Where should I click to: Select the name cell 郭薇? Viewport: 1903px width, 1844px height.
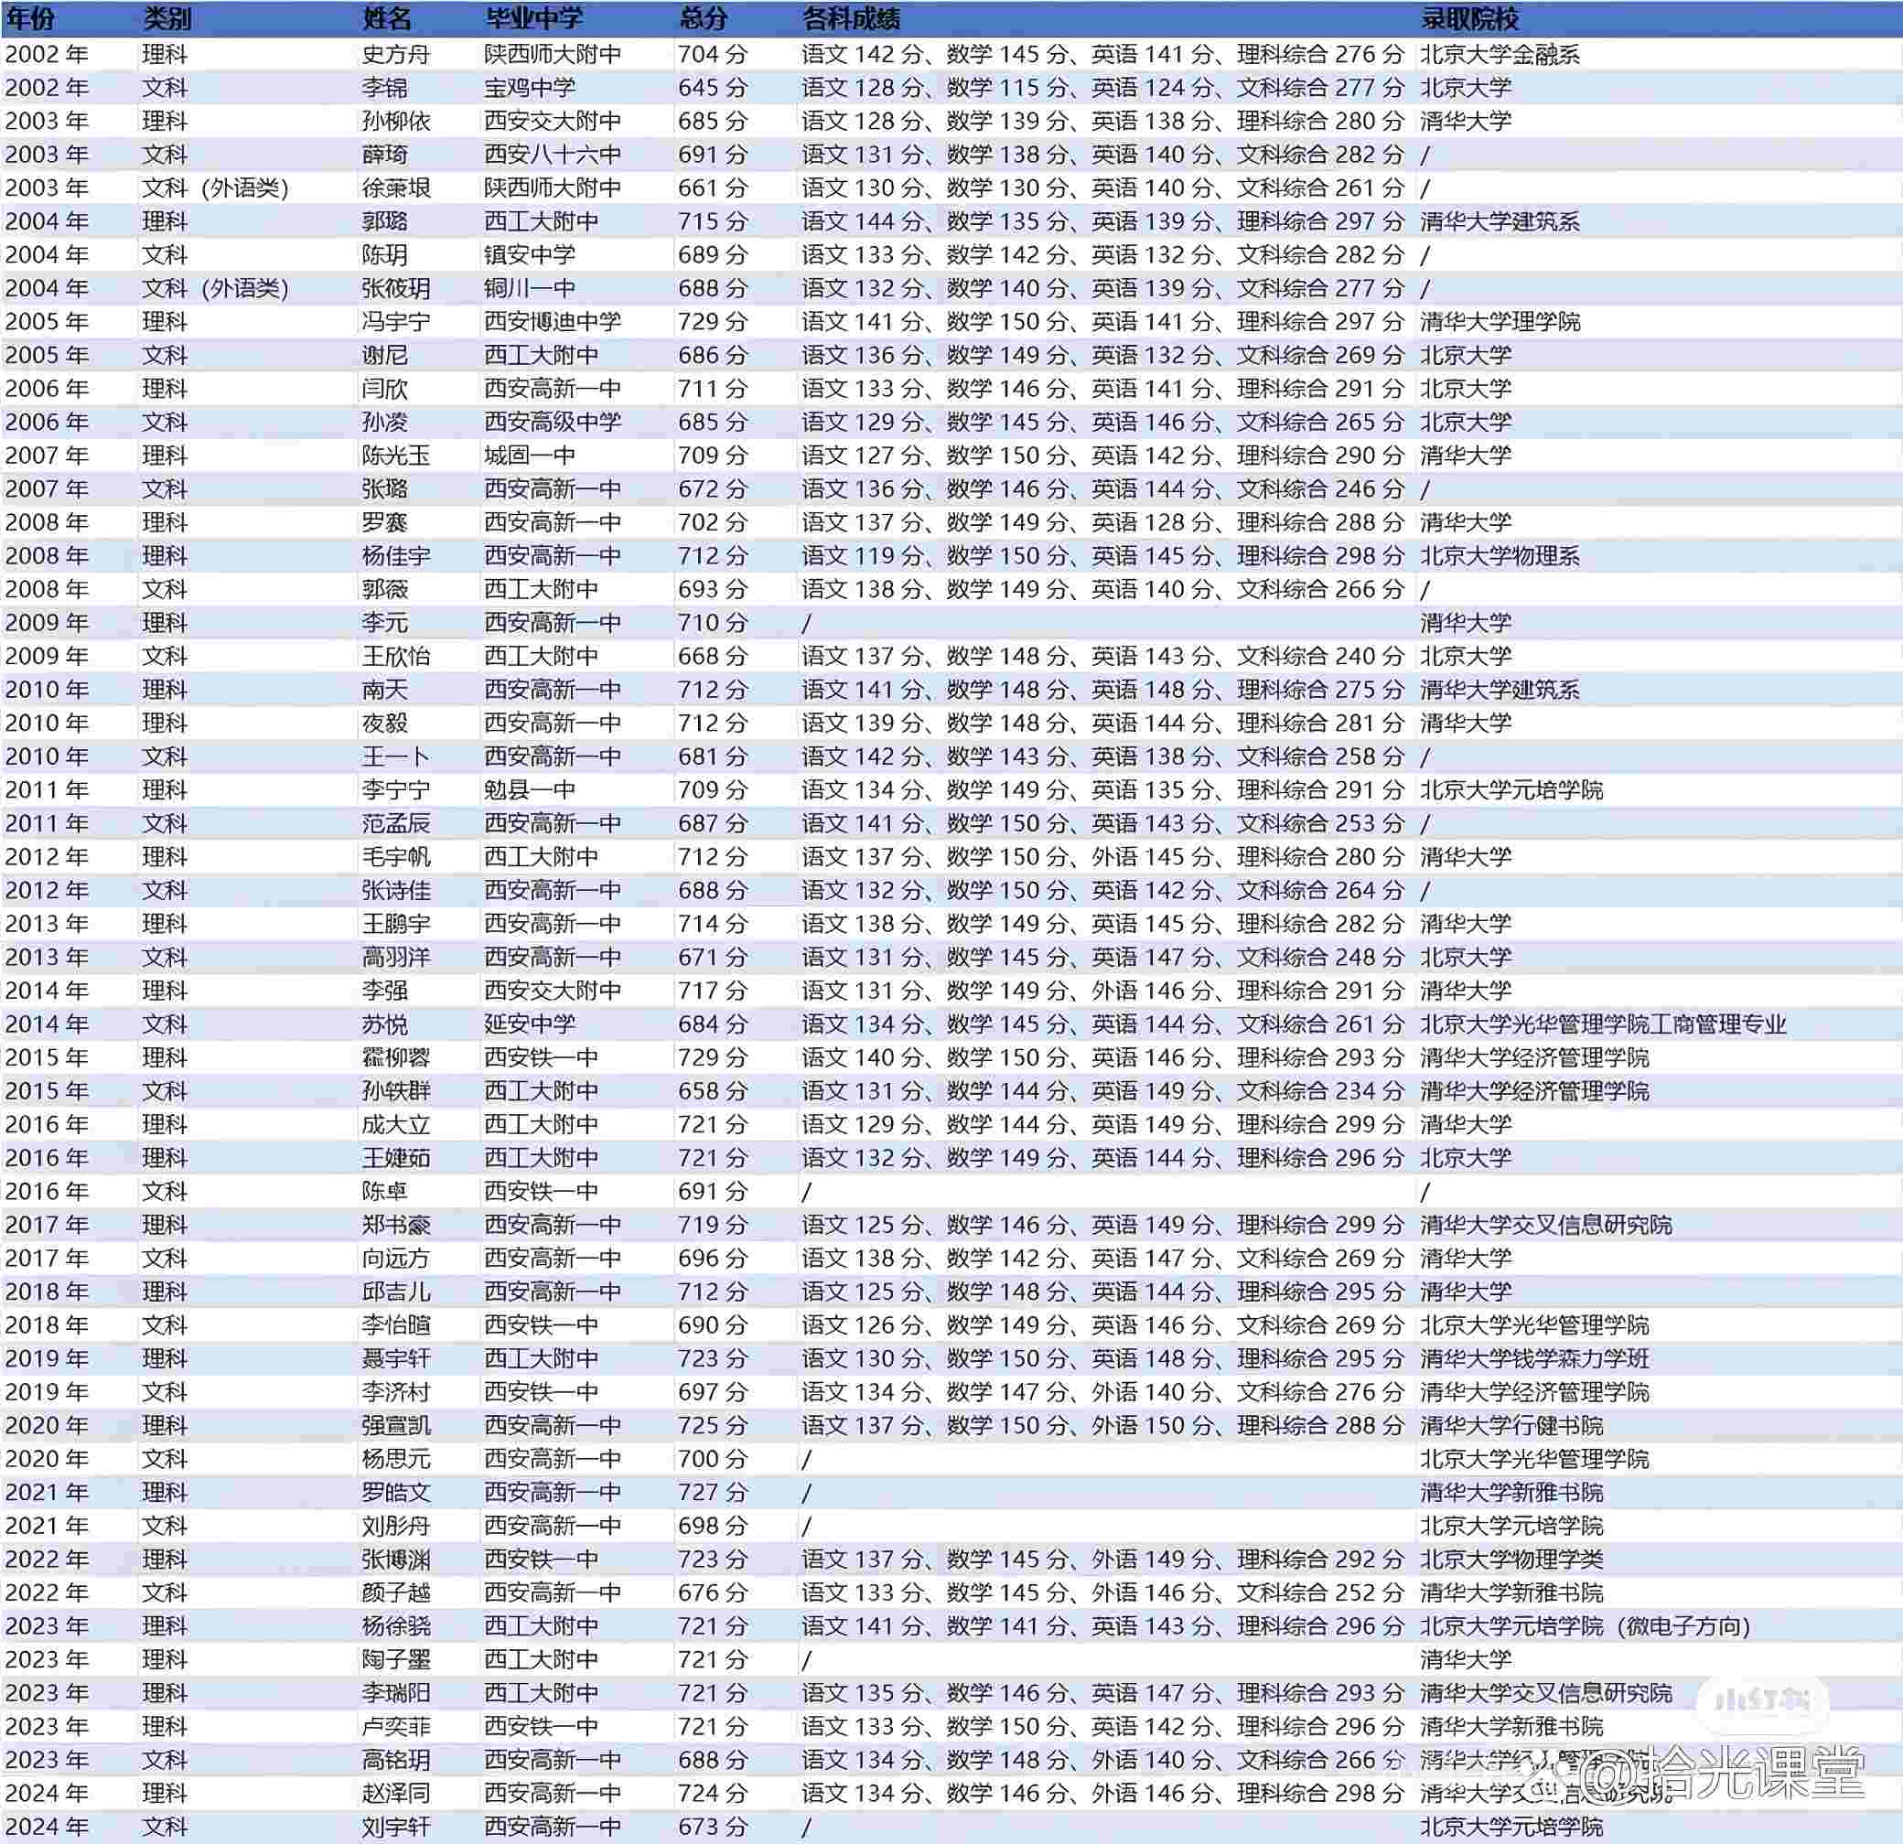pyautogui.click(x=384, y=589)
